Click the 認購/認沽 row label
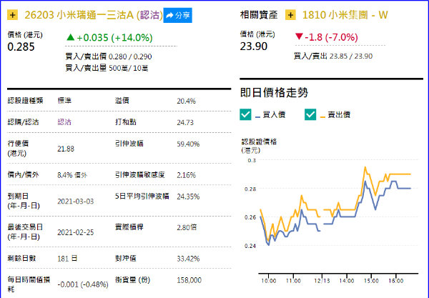The height and width of the screenshot is (298, 429). click(23, 122)
